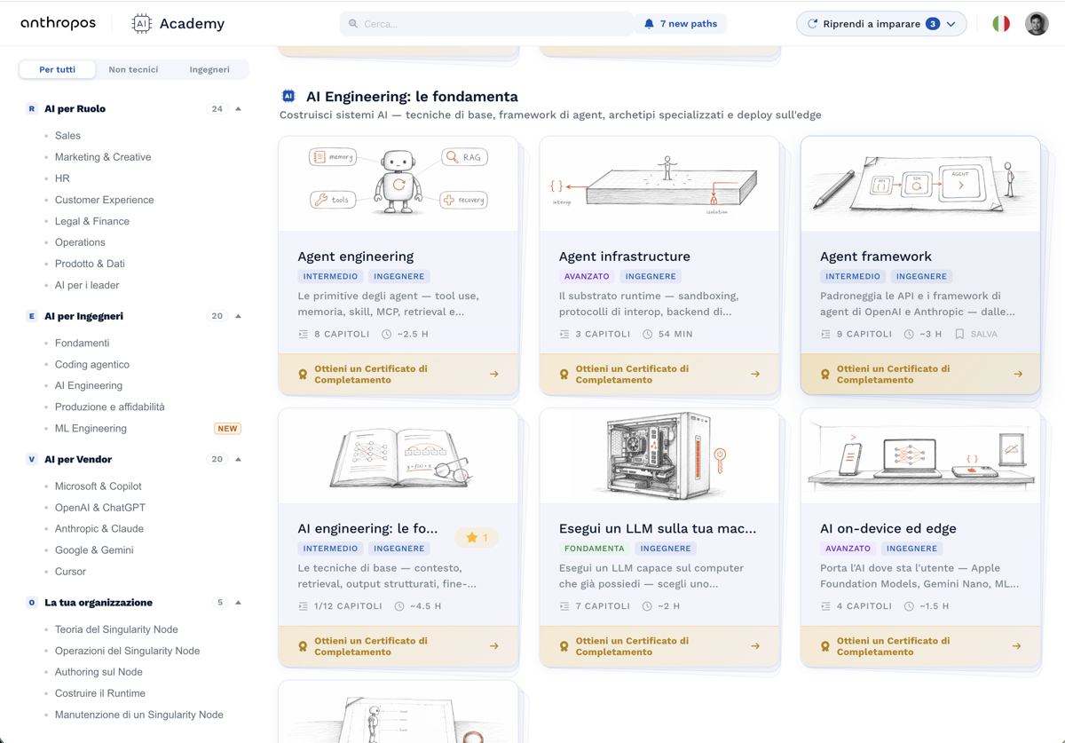Click the clock icon on AI on-device card
1065x743 pixels.
(x=909, y=606)
